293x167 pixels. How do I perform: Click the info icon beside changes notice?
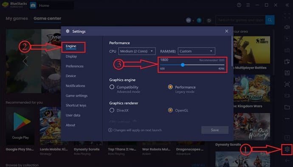(110, 130)
